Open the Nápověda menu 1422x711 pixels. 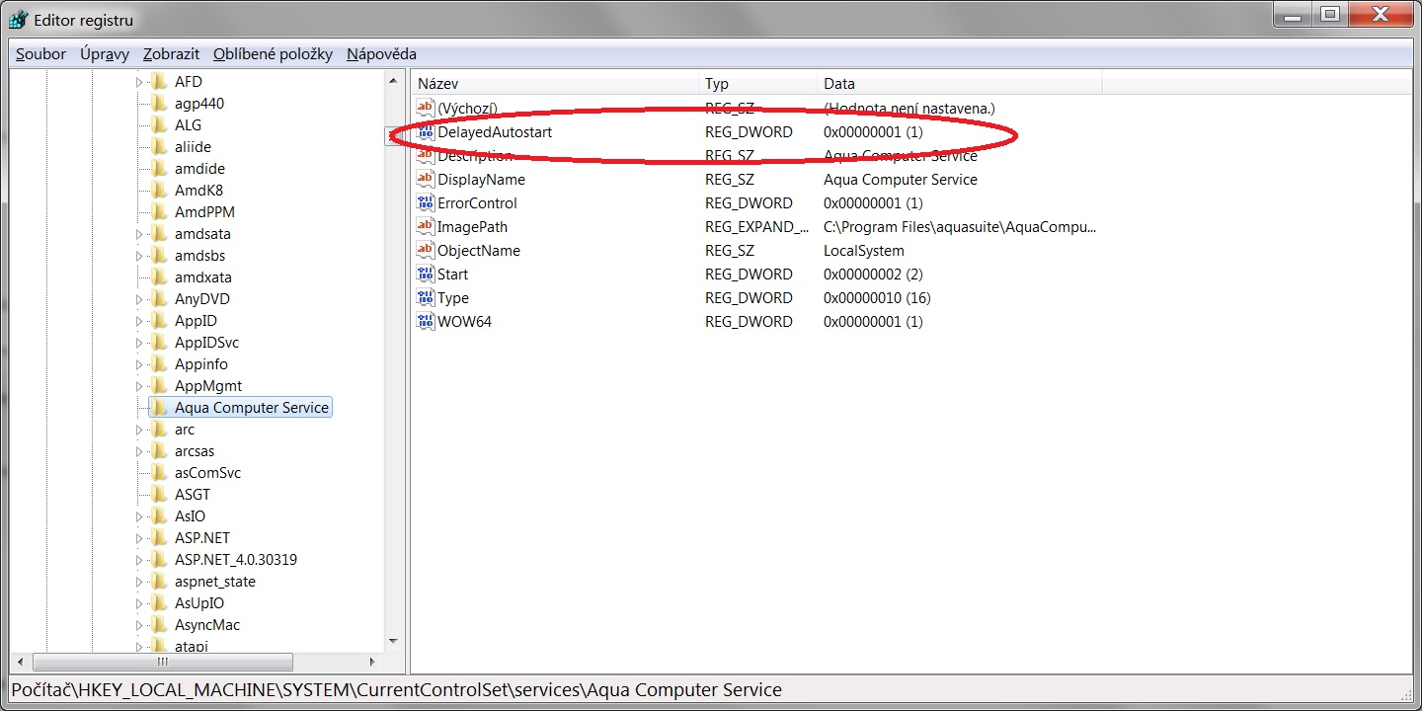click(382, 54)
